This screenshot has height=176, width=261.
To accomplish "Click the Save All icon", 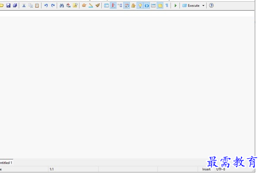I will (15, 5).
